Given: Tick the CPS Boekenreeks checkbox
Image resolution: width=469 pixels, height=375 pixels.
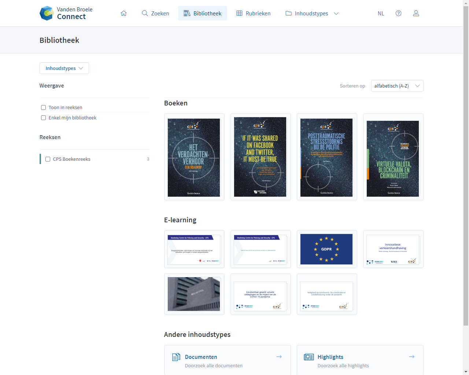Looking at the screenshot, I should (48, 159).
